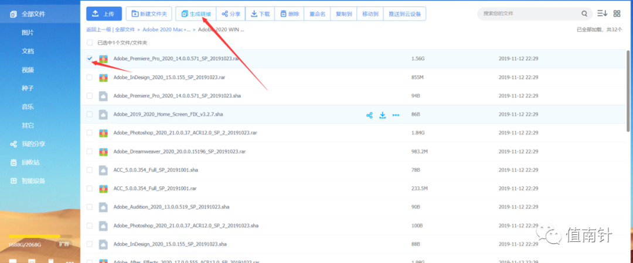
Task: Click file icon of ACC_5.0.0.354 .sha file
Action: (x=103, y=170)
